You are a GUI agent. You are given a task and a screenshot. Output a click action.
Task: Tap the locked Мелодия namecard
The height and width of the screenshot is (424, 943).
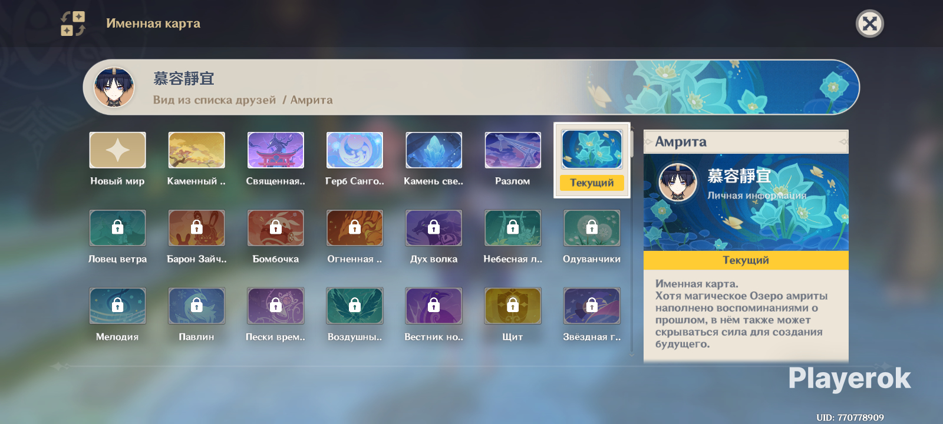[x=117, y=306]
